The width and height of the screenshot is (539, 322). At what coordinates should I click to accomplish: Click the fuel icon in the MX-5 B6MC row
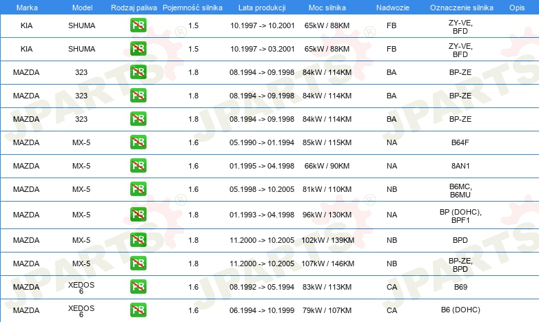point(138,189)
